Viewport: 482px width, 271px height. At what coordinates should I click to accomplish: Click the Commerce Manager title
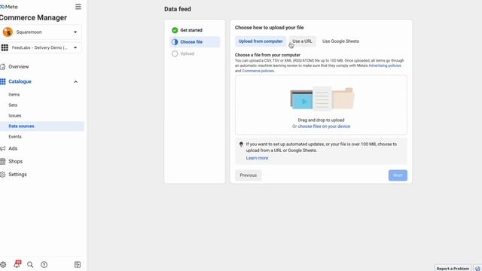click(x=33, y=18)
